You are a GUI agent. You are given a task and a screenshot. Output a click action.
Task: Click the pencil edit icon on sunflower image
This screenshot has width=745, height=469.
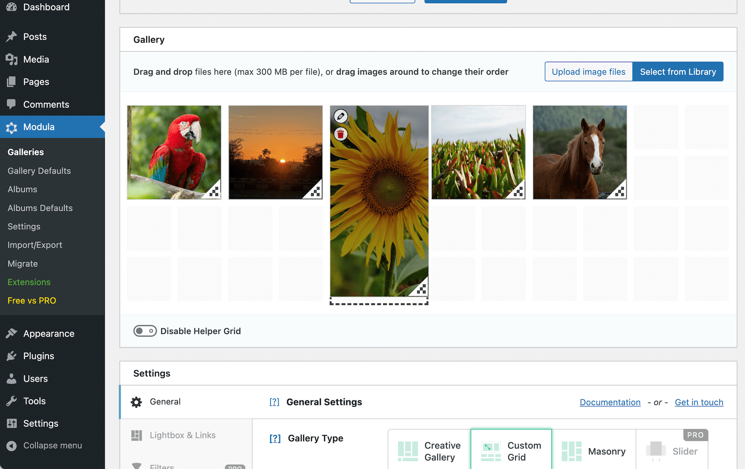[340, 116]
